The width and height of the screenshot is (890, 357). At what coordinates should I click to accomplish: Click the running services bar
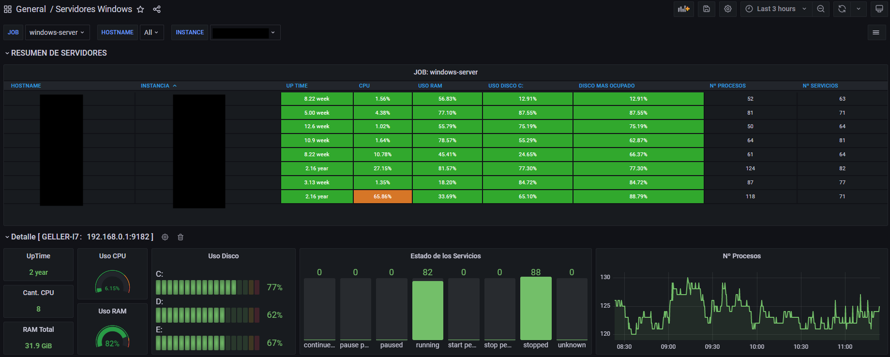pos(428,311)
